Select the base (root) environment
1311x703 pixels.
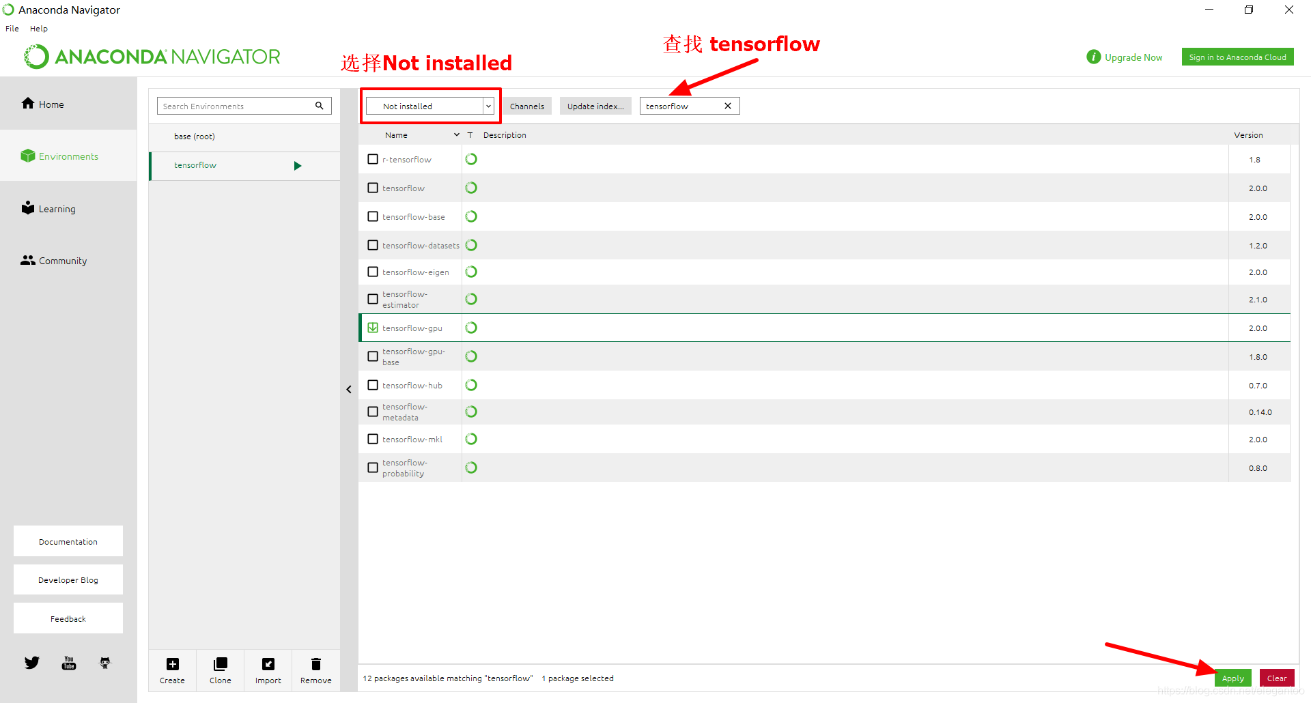pos(244,137)
